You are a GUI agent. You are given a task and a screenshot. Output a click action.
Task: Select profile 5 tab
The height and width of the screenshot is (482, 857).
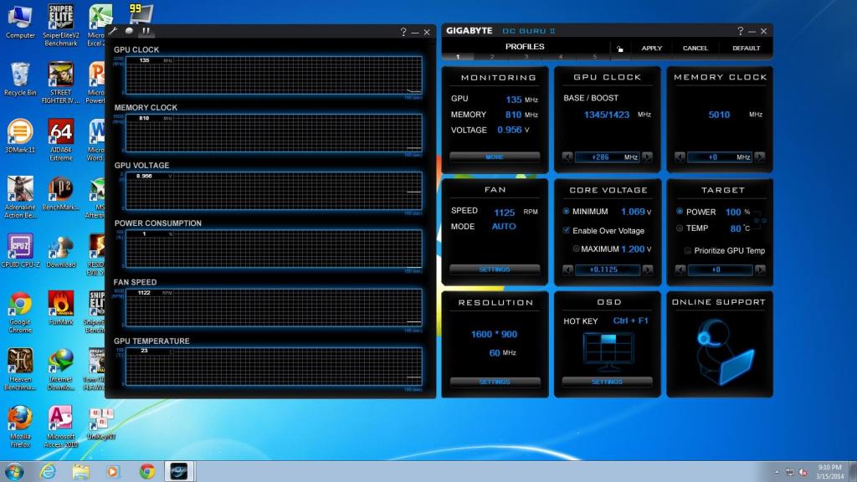click(x=595, y=57)
